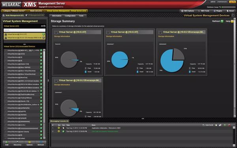The width and height of the screenshot is (237, 148).
Task: Click server icon on datastore2 storage card
Action: coord(160,32)
